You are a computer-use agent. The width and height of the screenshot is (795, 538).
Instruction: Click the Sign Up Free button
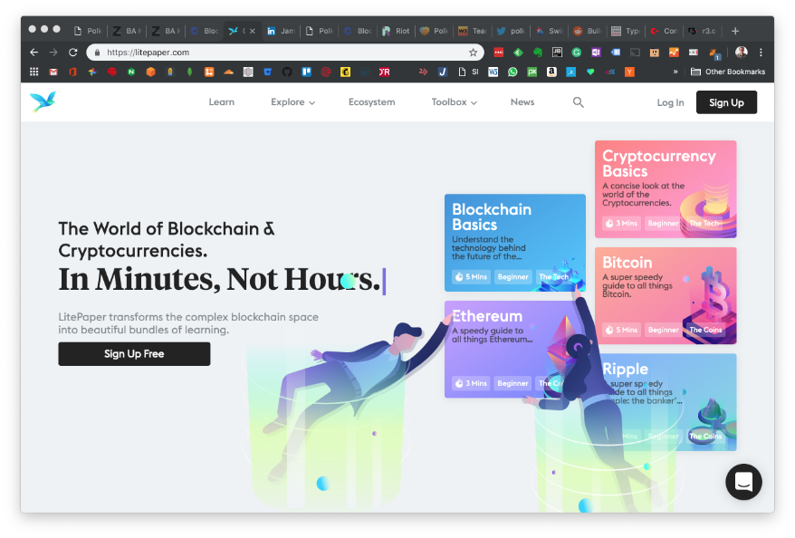[134, 354]
